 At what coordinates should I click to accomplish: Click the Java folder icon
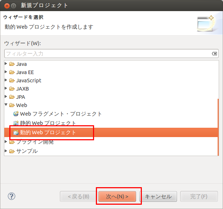(12, 64)
